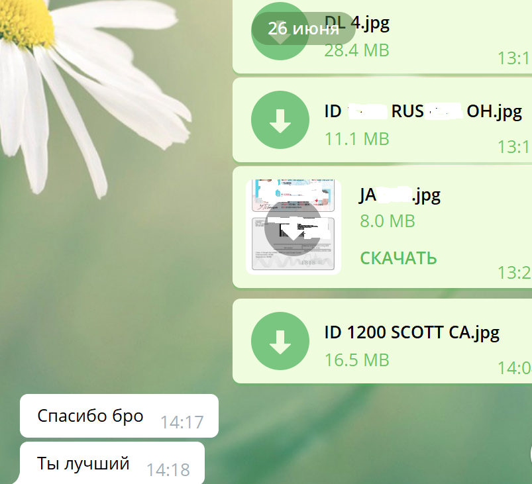The height and width of the screenshot is (484, 532).
Task: Download the 11.1 MB file via its green arrow icon
Action: tap(280, 120)
